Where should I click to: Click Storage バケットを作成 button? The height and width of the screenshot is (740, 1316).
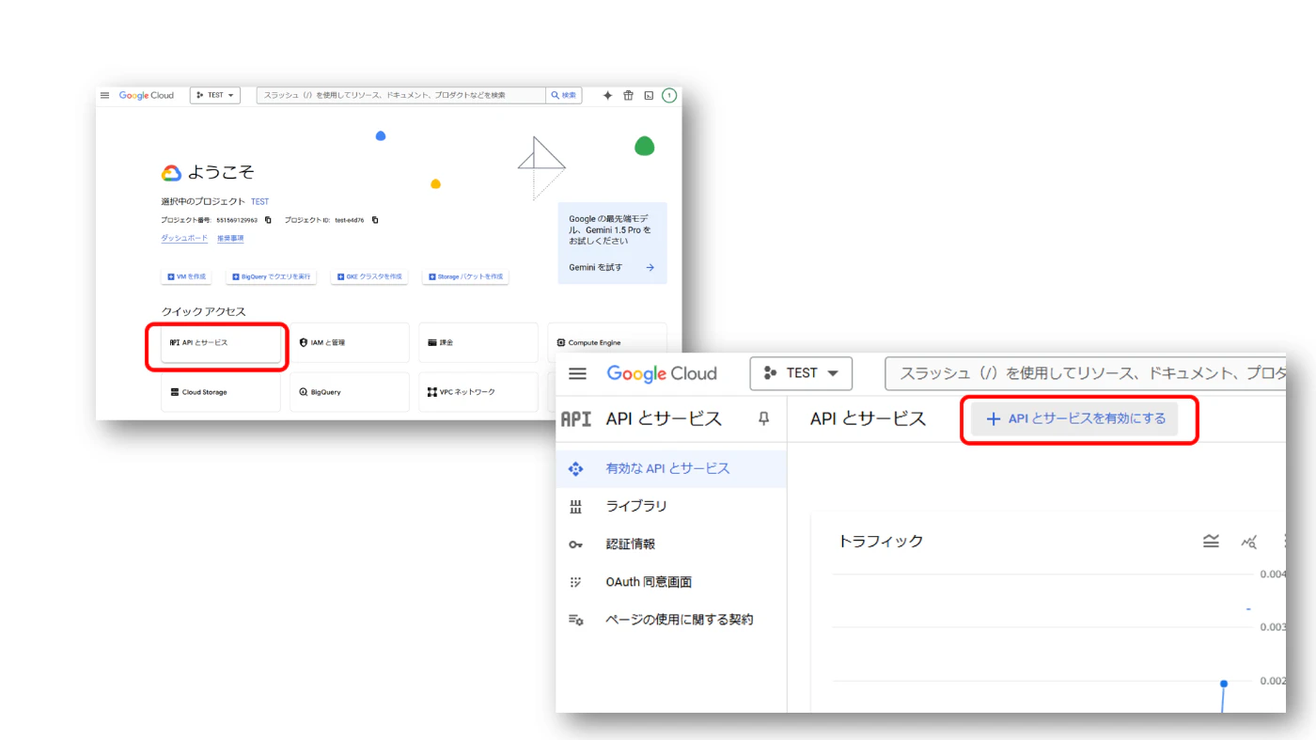point(465,276)
